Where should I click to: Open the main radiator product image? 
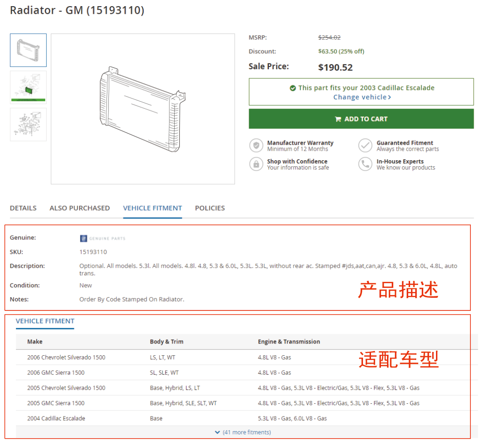pos(143,109)
